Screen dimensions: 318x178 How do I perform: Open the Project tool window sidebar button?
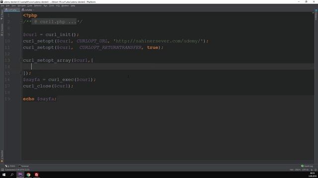pyautogui.click(x=2, y=14)
